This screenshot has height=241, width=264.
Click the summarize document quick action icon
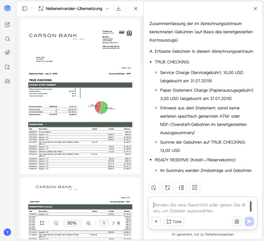154,188
